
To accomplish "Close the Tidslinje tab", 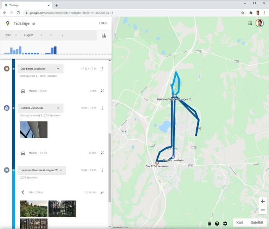I will pyautogui.click(x=48, y=5).
